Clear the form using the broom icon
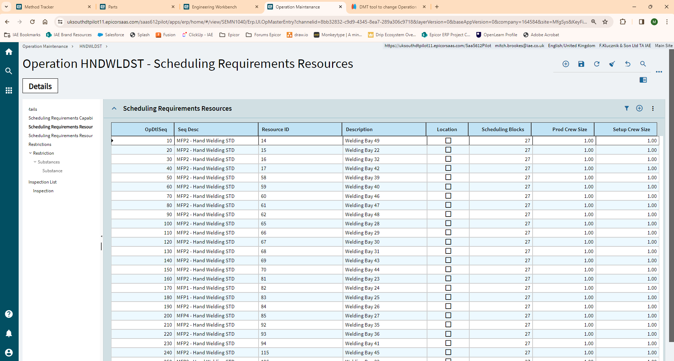Viewport: 674px width, 361px height. point(612,64)
